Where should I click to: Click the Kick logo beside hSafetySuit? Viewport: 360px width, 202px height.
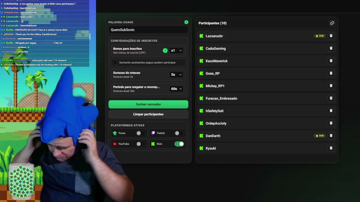(x=201, y=111)
